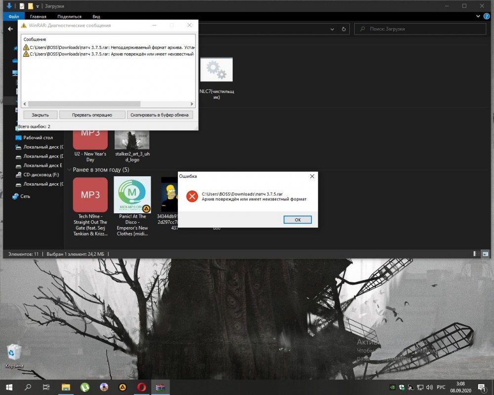Select the Сеть item in navigation pane
The image size is (494, 395).
click(25, 196)
